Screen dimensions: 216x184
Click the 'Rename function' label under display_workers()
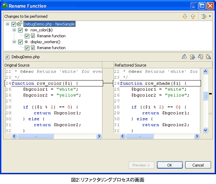[x=51, y=48]
